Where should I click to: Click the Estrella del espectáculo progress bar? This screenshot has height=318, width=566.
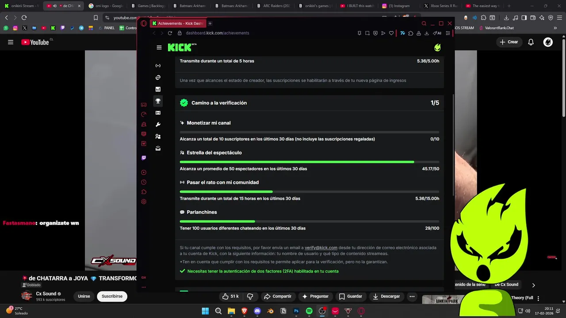tap(310, 162)
